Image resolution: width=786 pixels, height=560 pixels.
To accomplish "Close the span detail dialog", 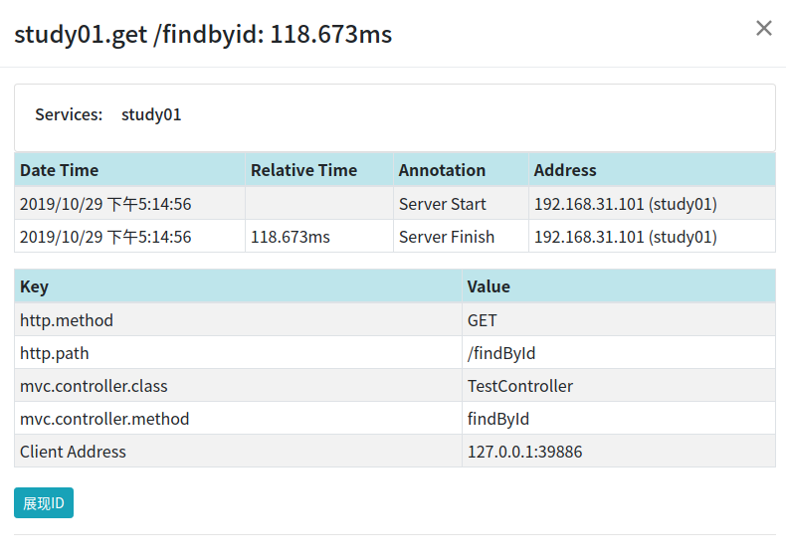I will coord(763,28).
